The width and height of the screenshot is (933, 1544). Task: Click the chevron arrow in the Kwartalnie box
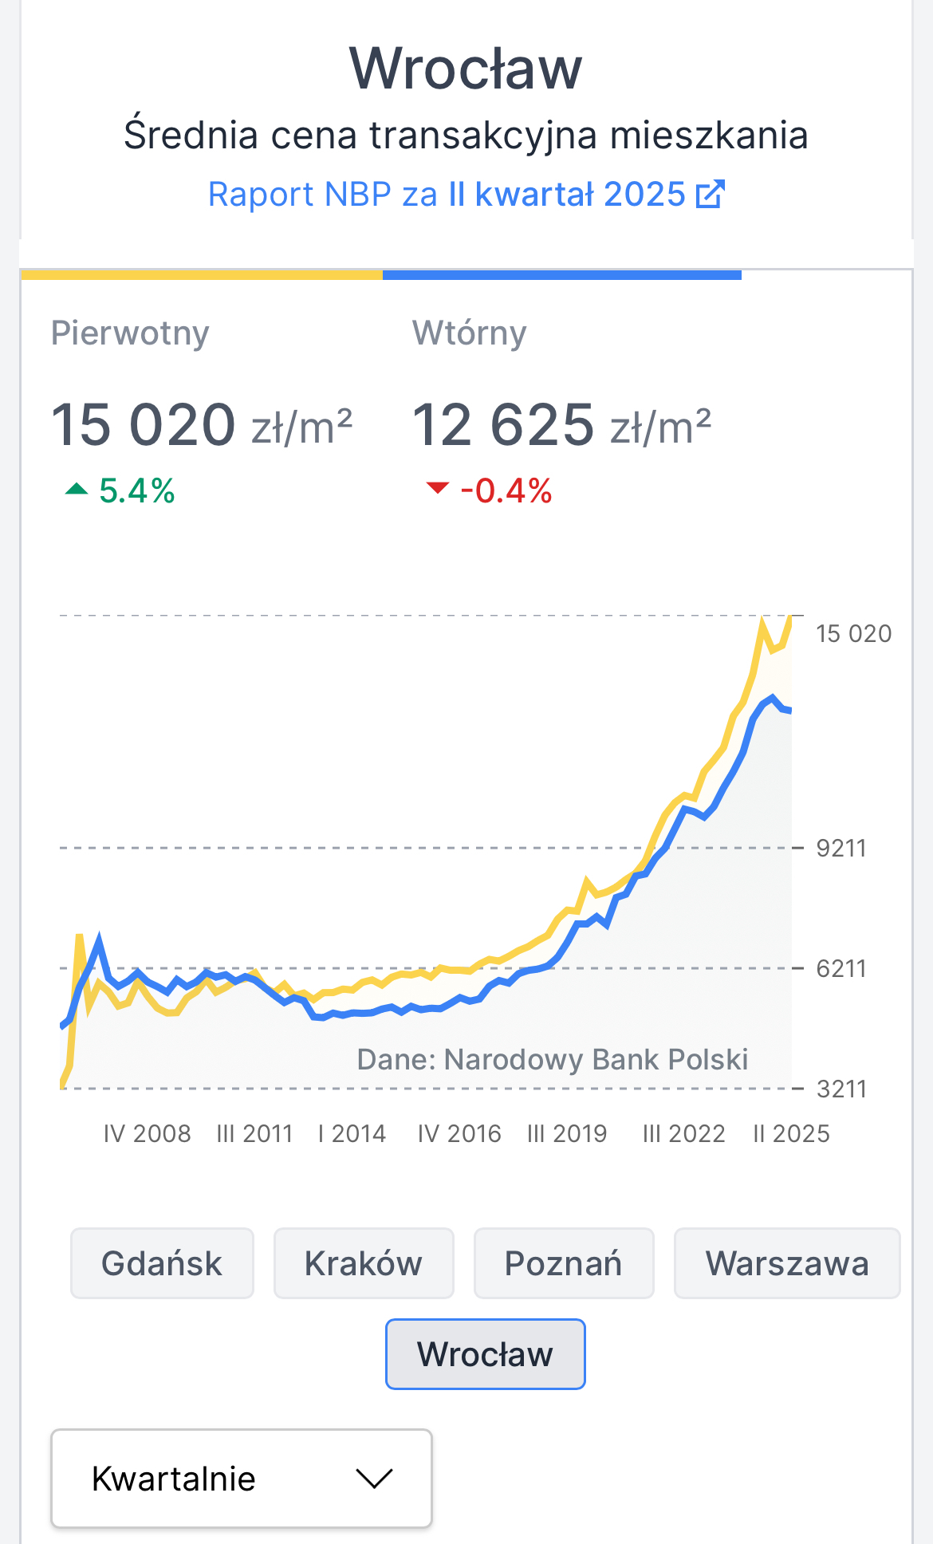[x=374, y=1479]
